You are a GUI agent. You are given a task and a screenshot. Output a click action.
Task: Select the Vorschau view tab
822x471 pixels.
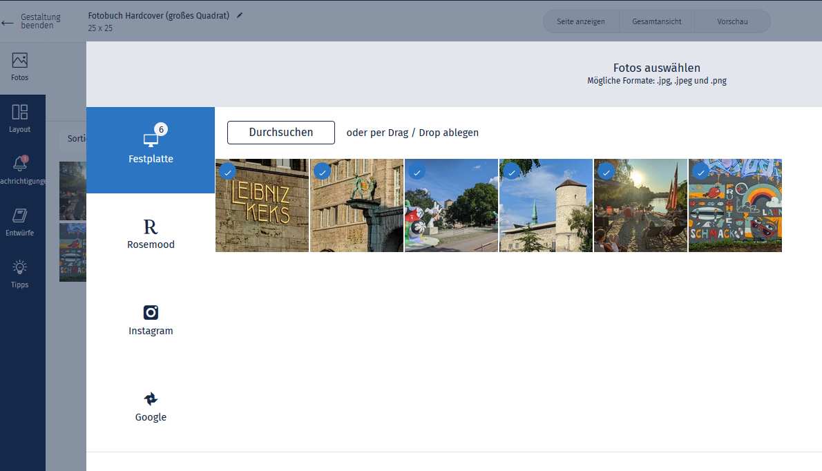pyautogui.click(x=732, y=21)
